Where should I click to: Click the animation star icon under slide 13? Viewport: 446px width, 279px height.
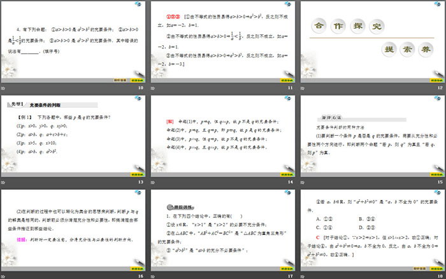coord(4,182)
